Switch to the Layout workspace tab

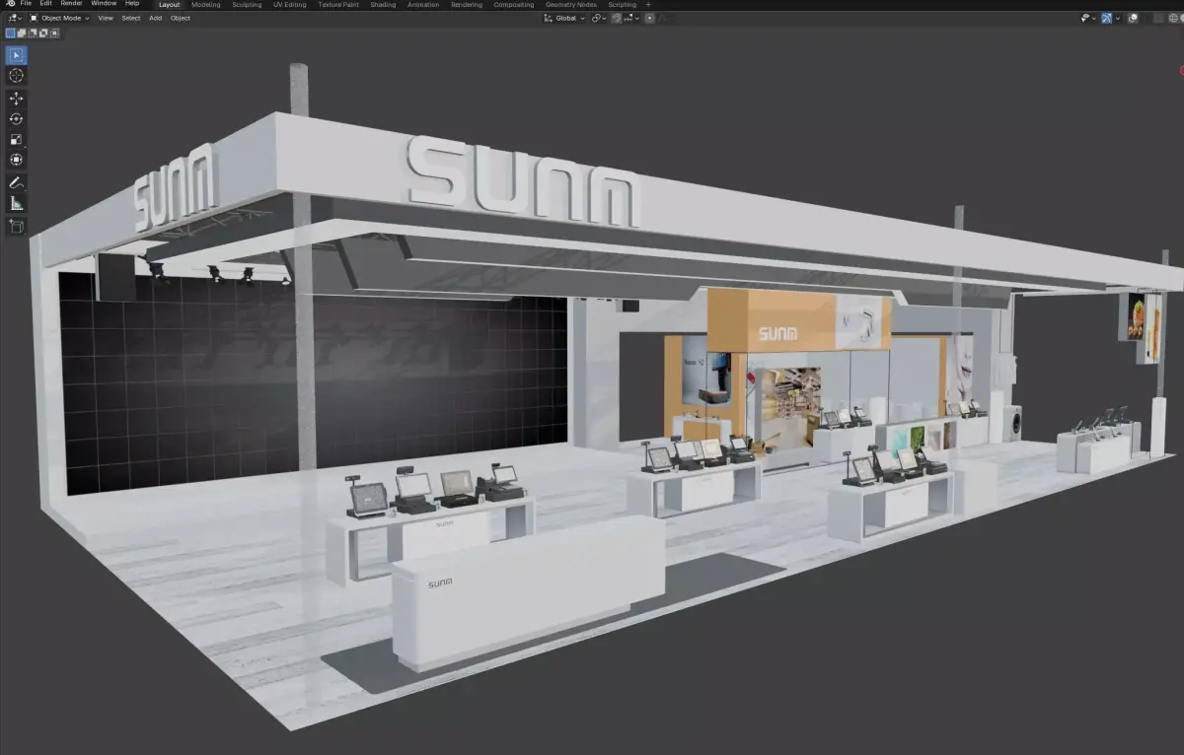pos(170,5)
